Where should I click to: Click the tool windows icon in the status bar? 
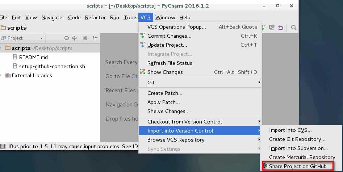pyautogui.click(x=3, y=146)
